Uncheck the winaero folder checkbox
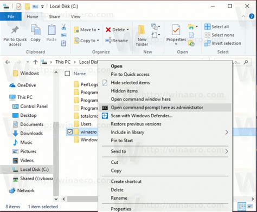The width and height of the screenshot is (257, 212). tap(70, 132)
